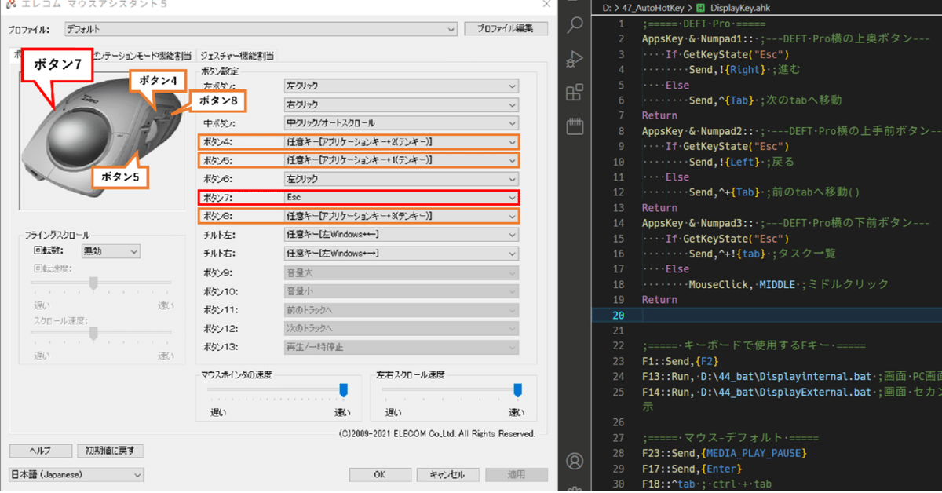Click the マウスポインタの速度 slider handle

(x=343, y=390)
